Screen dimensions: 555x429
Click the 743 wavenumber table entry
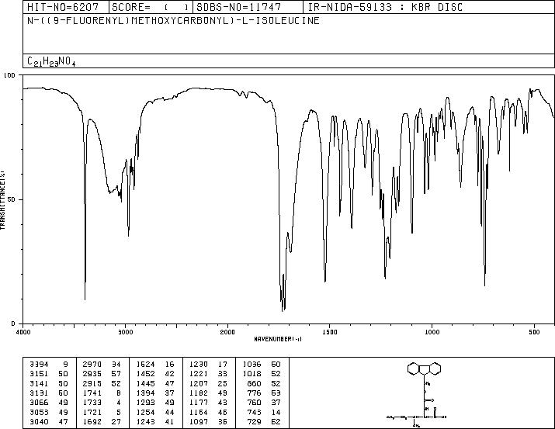pos(254,412)
